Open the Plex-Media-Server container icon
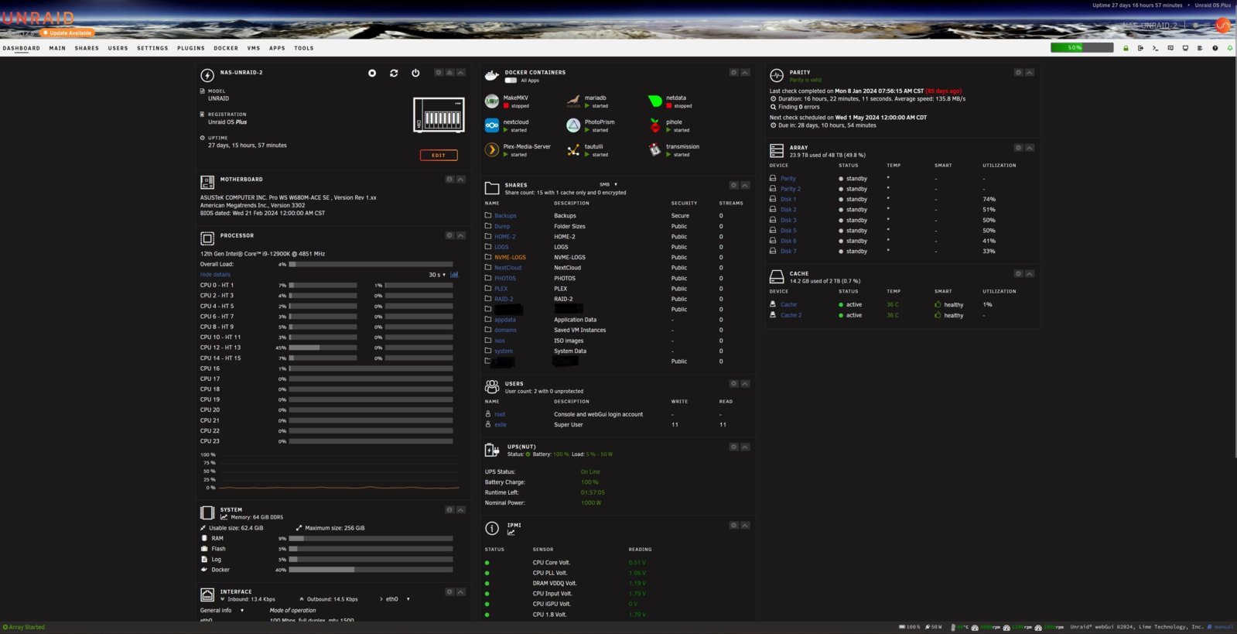Viewport: 1237px width, 634px height. pos(492,149)
